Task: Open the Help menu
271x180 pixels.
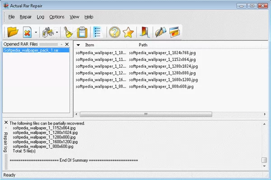Action: pos(89,17)
